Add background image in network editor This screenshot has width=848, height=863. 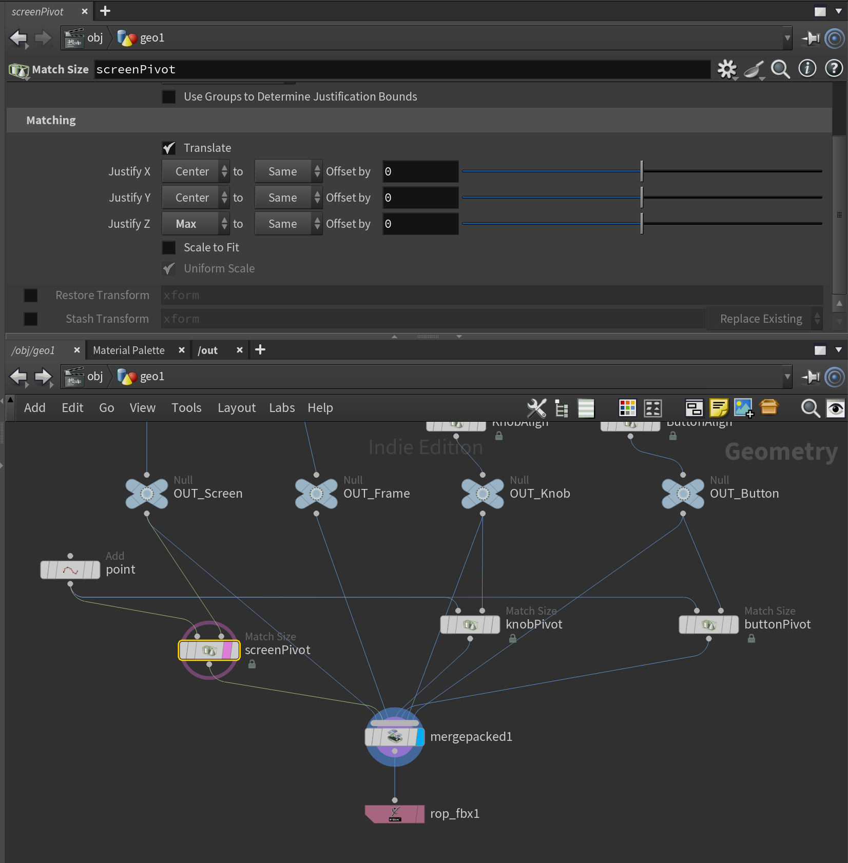coord(743,408)
